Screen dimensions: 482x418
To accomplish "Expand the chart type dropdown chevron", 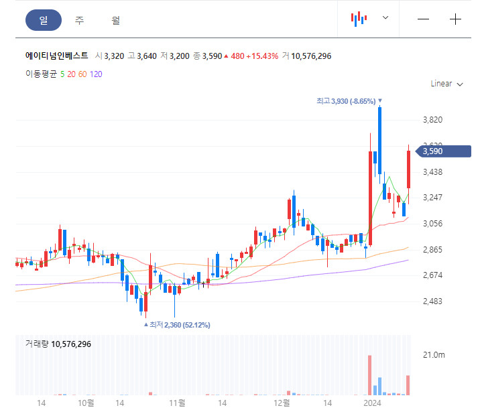I will [385, 17].
